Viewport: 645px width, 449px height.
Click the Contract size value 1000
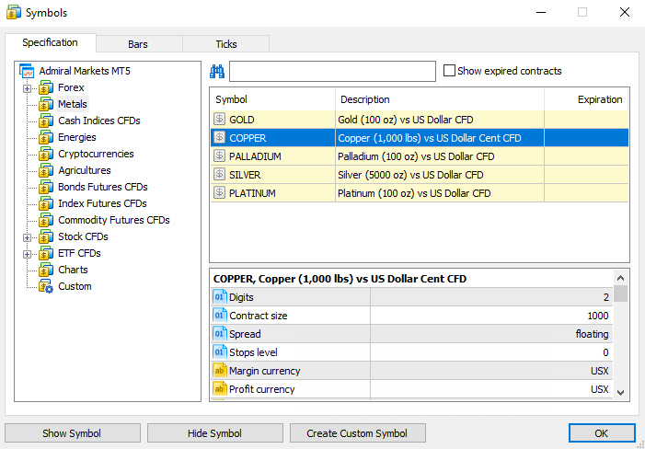pyautogui.click(x=598, y=316)
